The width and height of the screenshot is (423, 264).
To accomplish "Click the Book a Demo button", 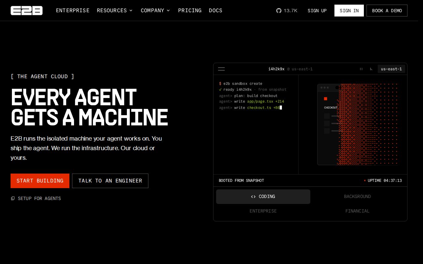I will click(x=387, y=11).
